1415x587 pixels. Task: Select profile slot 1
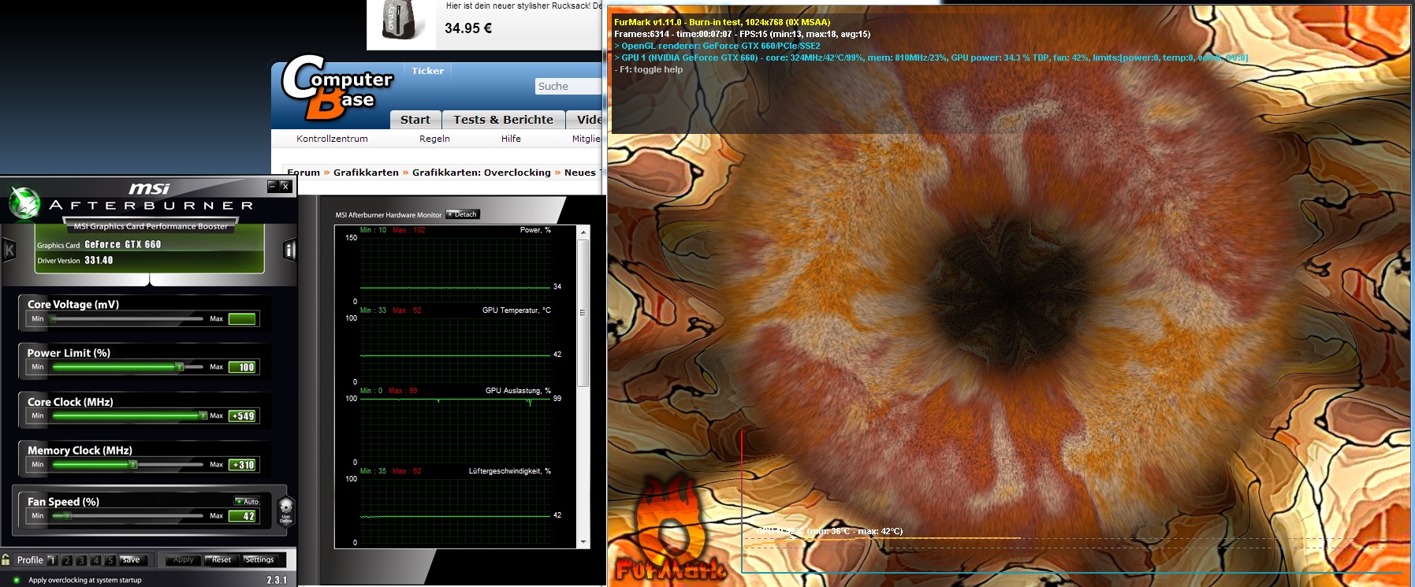(53, 560)
